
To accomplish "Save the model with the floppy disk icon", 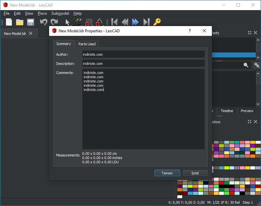I will pos(31,22).
